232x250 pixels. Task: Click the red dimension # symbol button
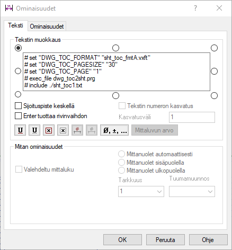[77, 130]
